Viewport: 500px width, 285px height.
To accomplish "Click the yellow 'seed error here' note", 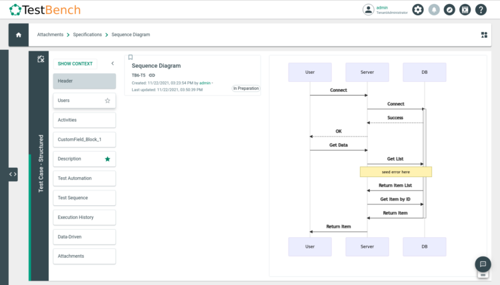I will (396, 172).
